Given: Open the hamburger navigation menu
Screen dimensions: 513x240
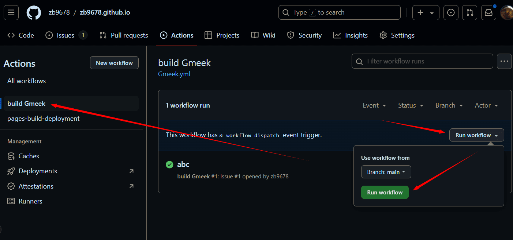Looking at the screenshot, I should point(11,13).
